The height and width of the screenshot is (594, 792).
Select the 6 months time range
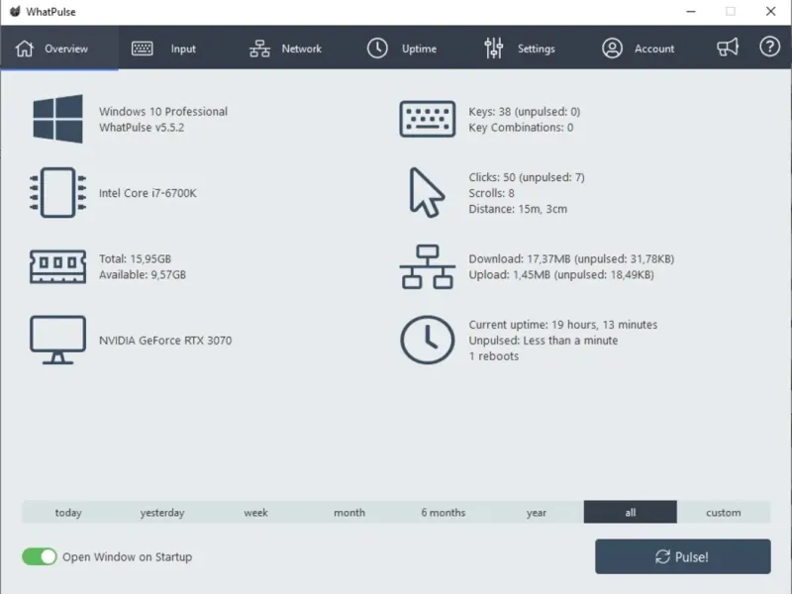click(x=443, y=512)
